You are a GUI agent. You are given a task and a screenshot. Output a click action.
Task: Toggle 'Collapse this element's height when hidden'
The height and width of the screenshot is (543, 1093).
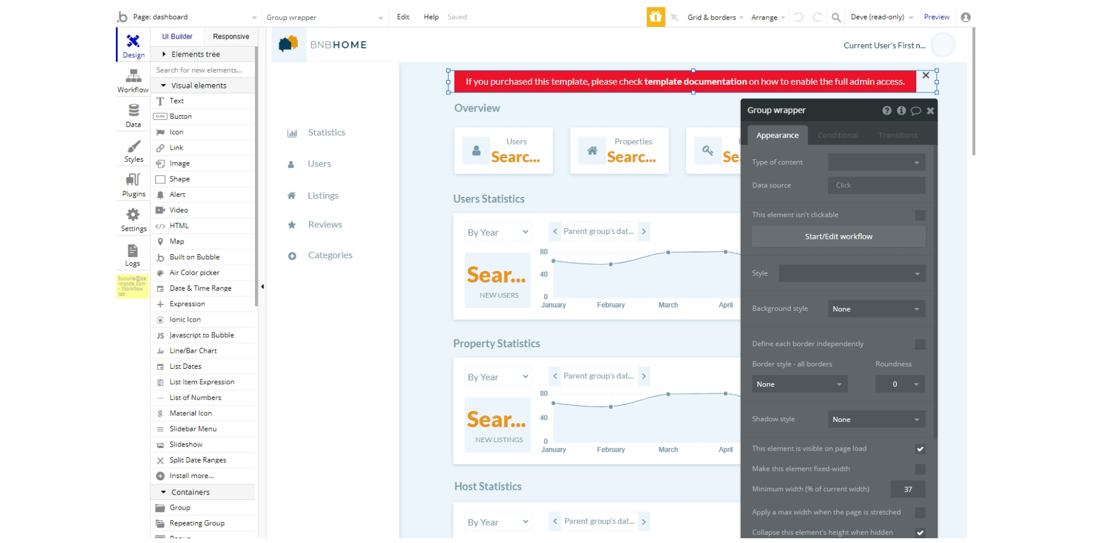[x=920, y=533]
